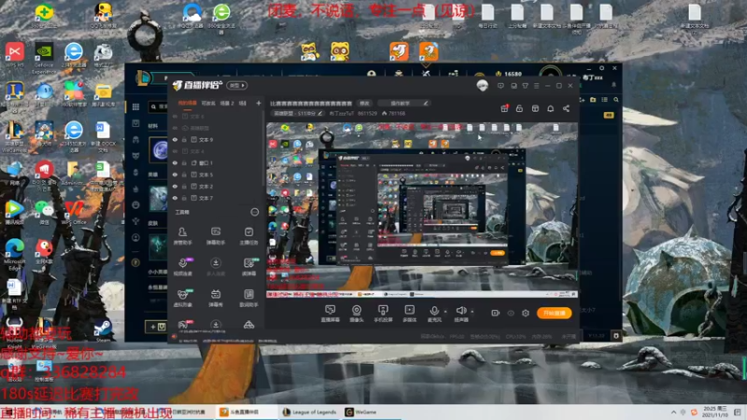Hide the 文本 5 layer
The height and width of the screenshot is (420, 747).
tap(175, 175)
